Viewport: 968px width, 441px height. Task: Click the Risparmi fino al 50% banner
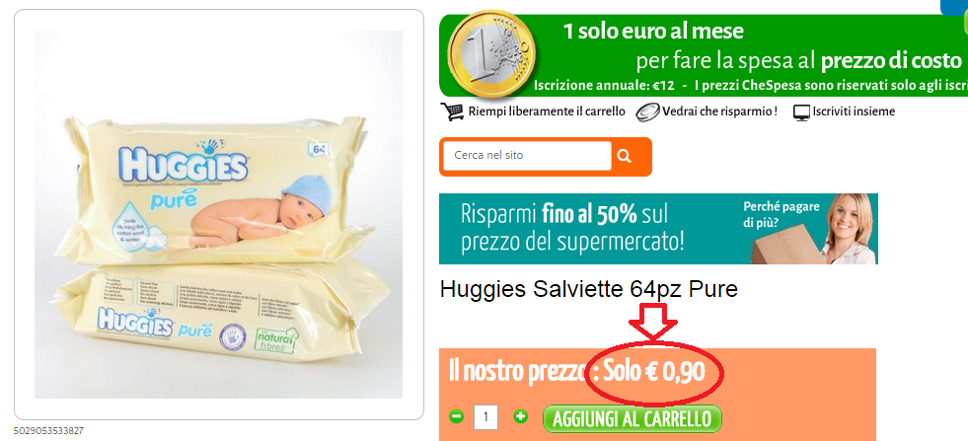(x=658, y=229)
